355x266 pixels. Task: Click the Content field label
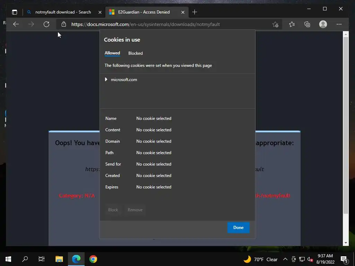[113, 130]
